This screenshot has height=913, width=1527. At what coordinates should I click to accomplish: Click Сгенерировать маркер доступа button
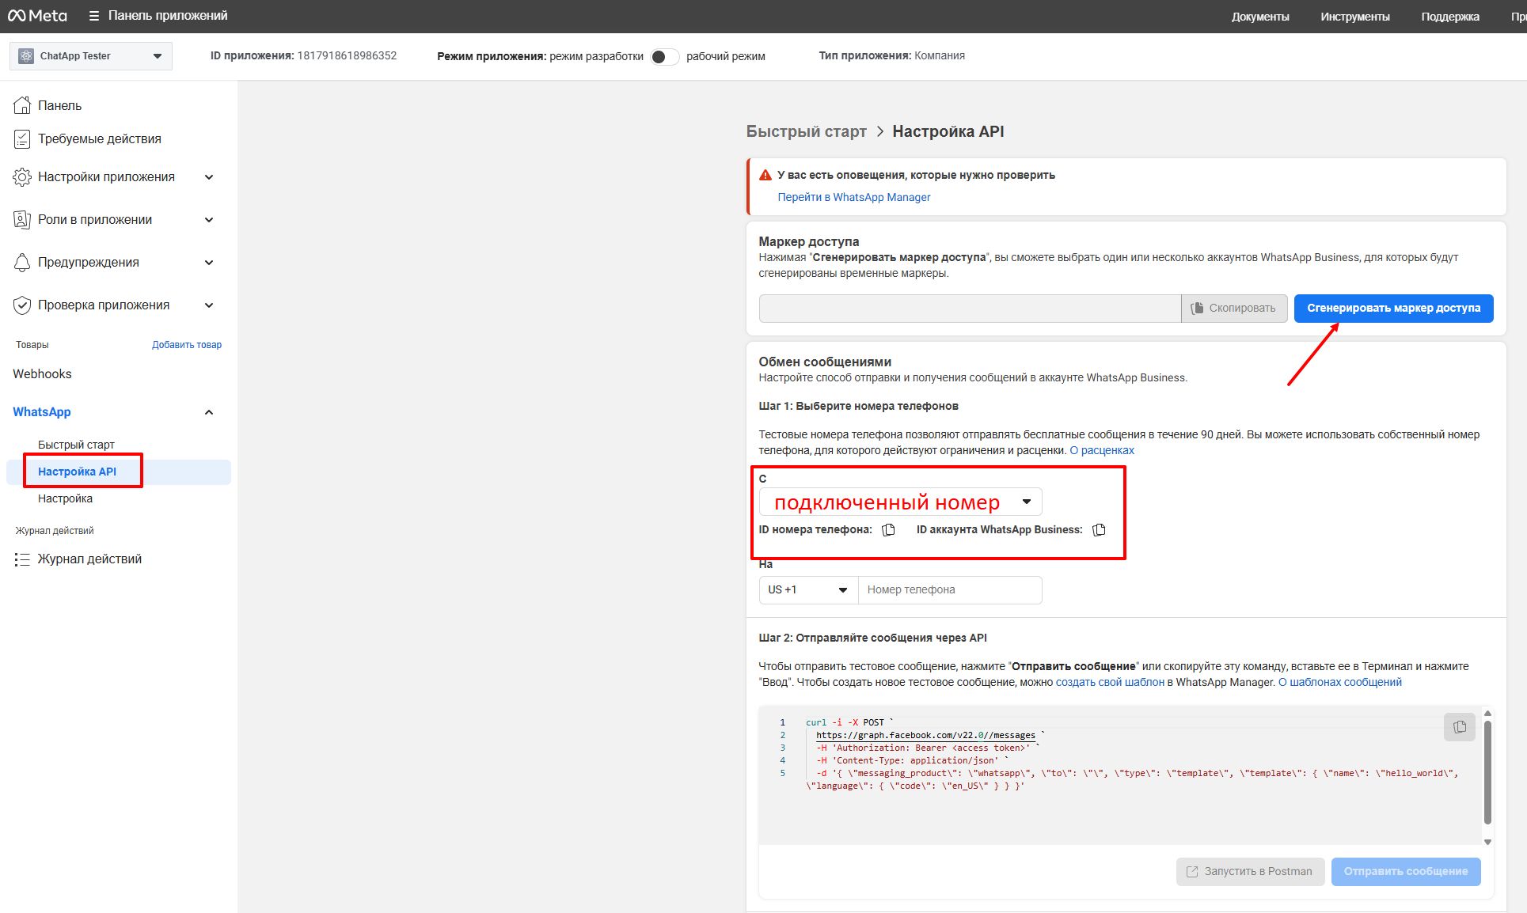point(1392,308)
